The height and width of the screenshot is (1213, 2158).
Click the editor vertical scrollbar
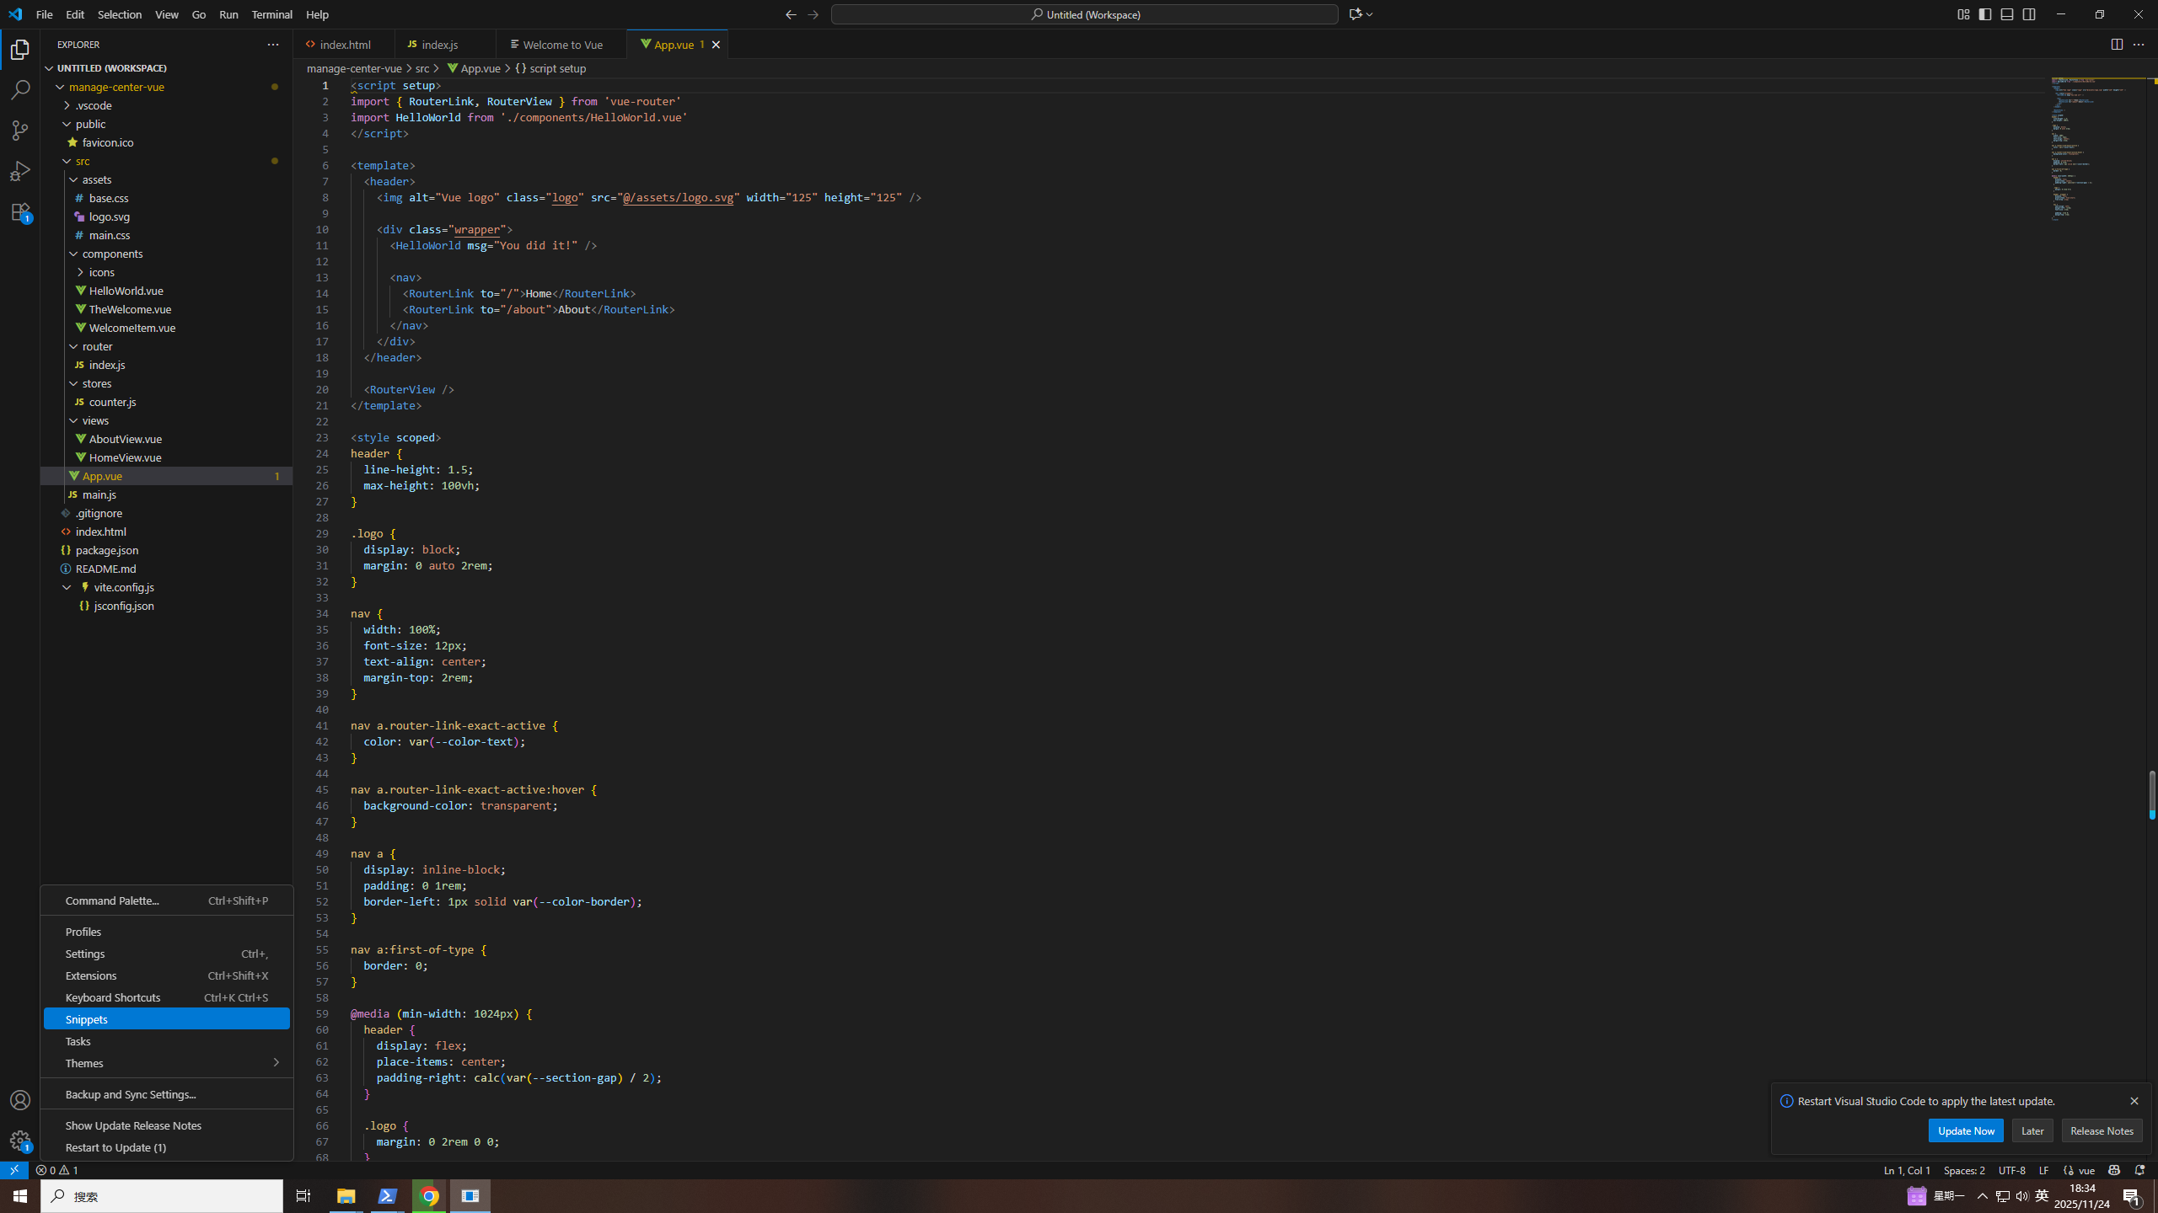point(2151,792)
